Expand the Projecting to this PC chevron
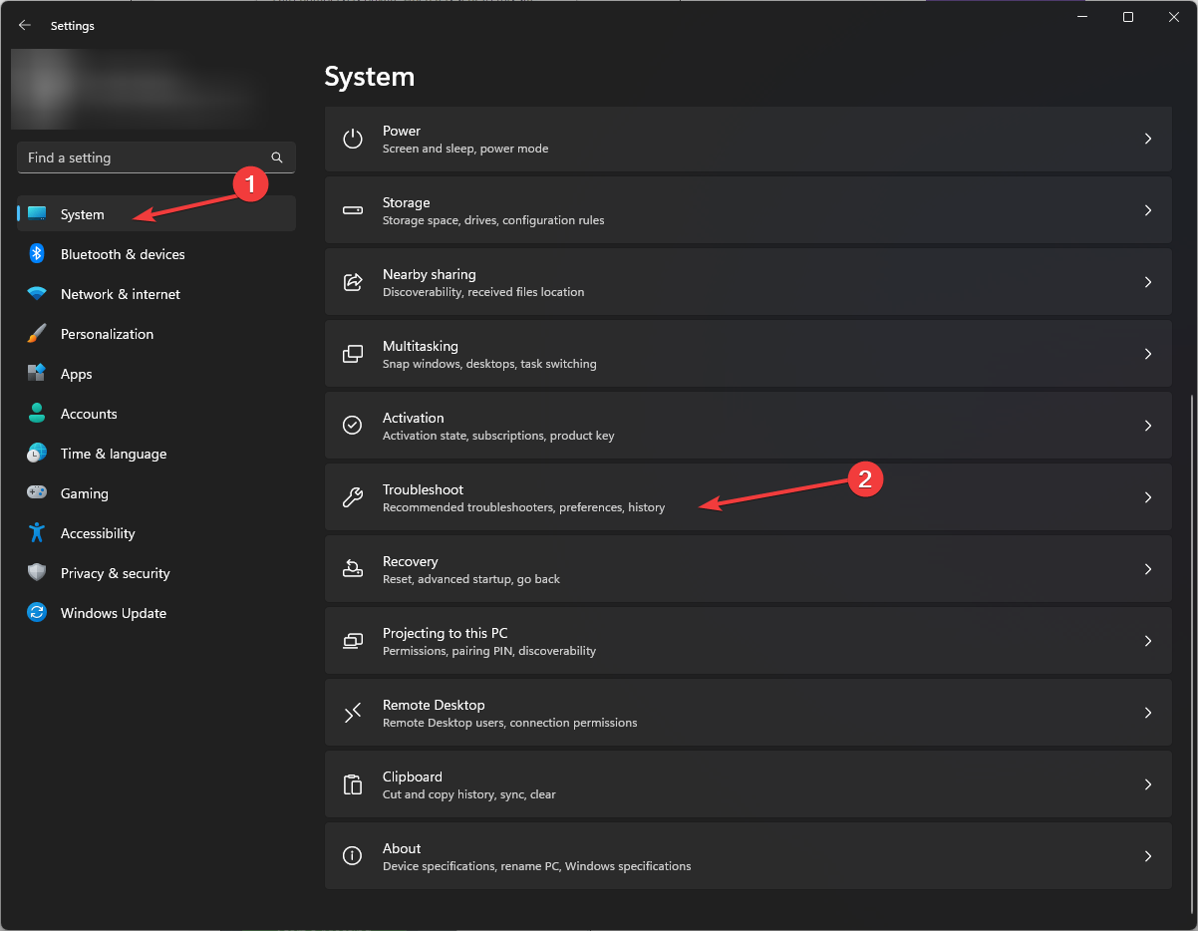 point(1148,641)
